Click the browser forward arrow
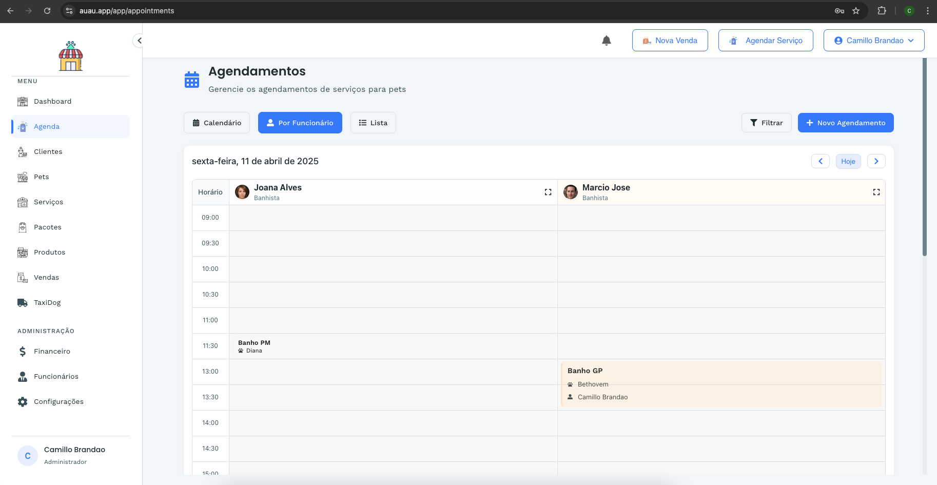Viewport: 937px width, 485px height. coord(29,11)
